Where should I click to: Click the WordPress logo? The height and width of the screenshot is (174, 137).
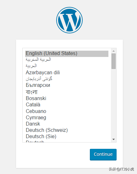click(69, 20)
